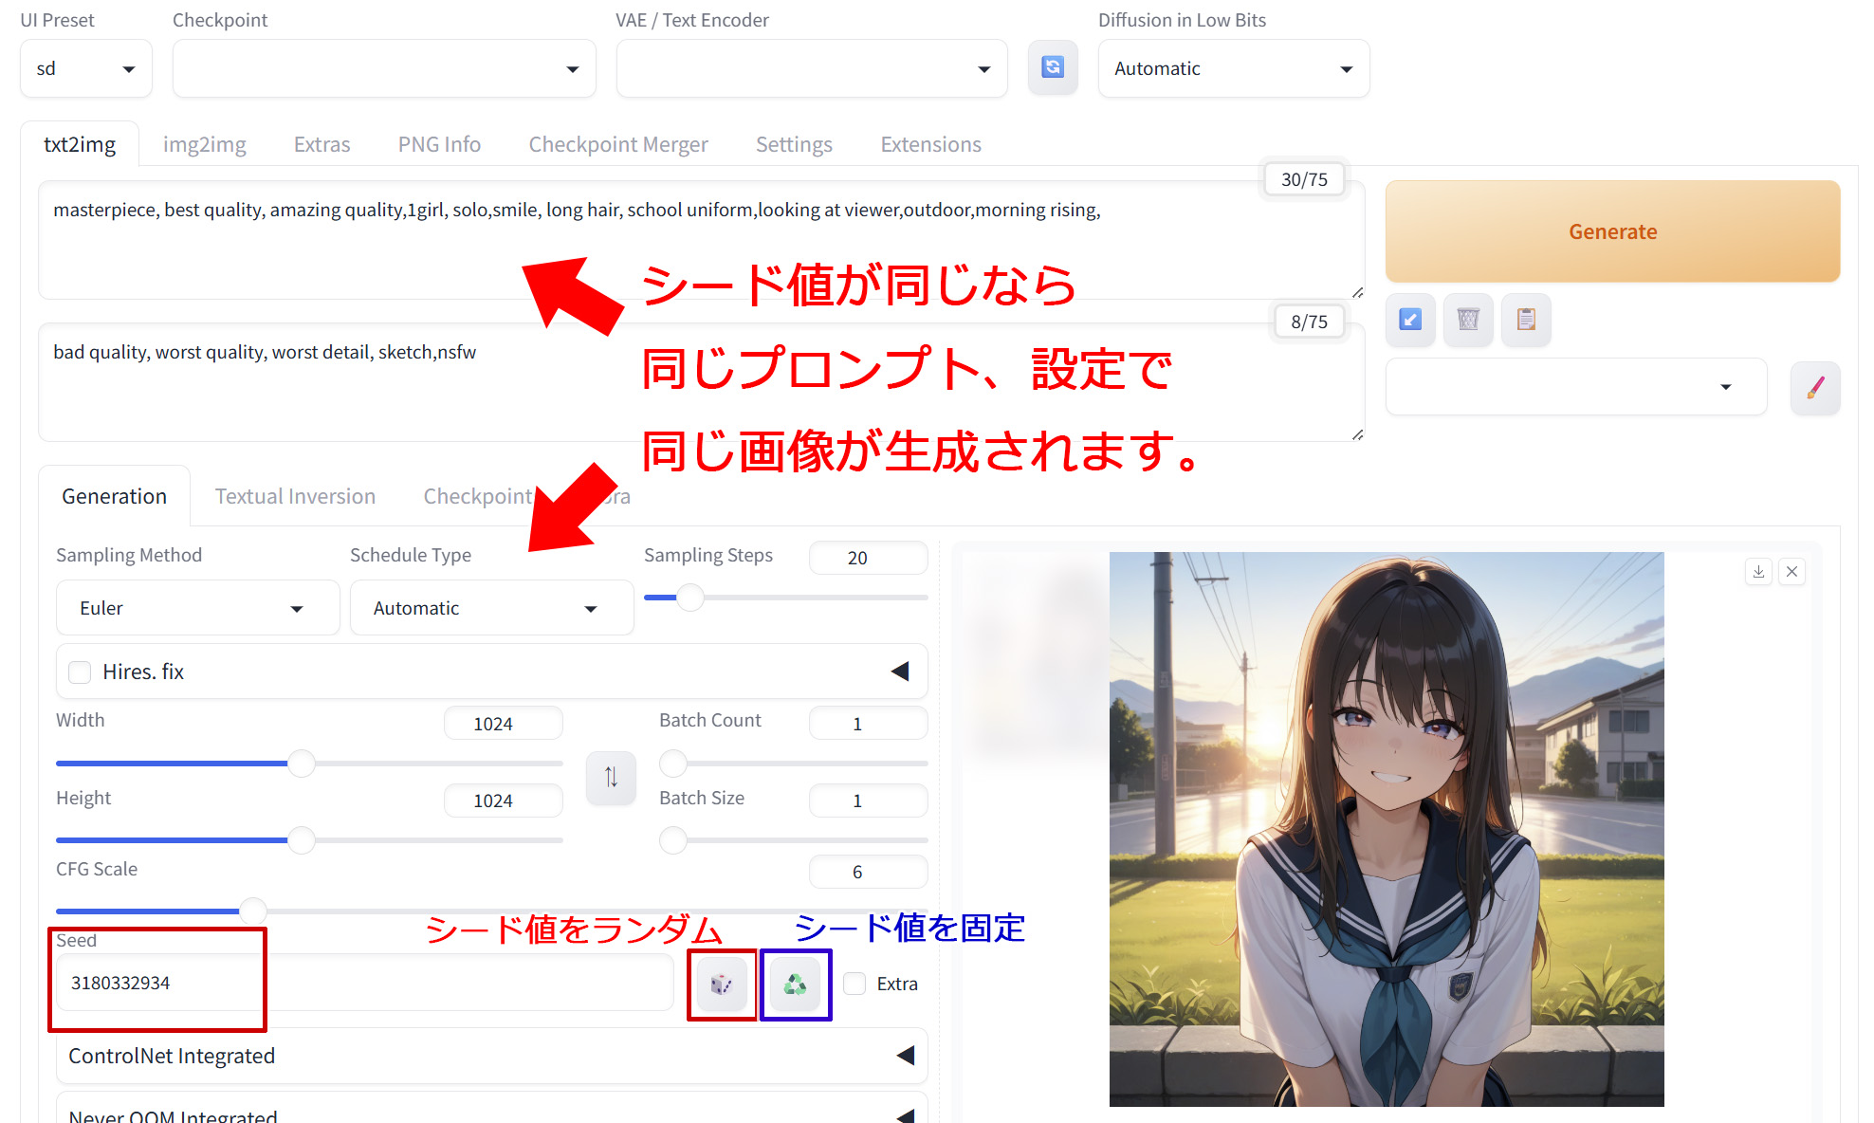Click the clipboard apply styles icon
This screenshot has height=1123, width=1874.
coord(1526,320)
